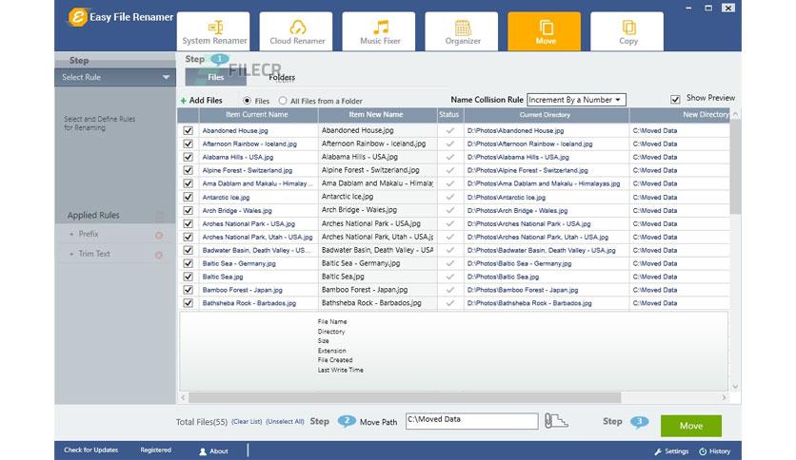Click the vertical scrollbar thumb
The height and width of the screenshot is (460, 796).
click(735, 167)
